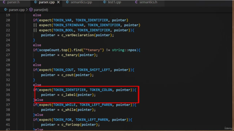Viewport: 234px width, 131px height.
Task: Click the C file icon on parser.h tab
Action: click(x=4, y=2)
